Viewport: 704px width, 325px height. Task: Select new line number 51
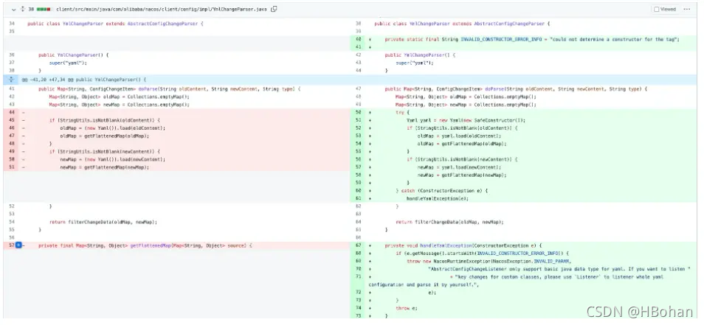(x=359, y=120)
